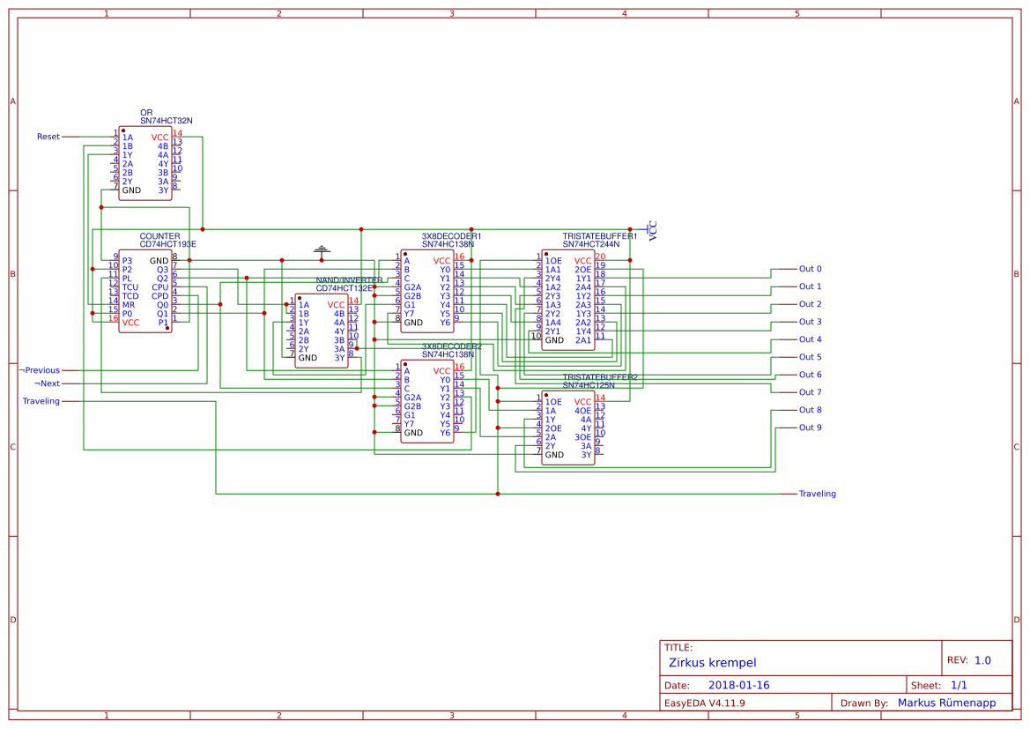Screen dimensions: 1030x729
Task: Click the GND pin of the counter
Action: pyautogui.click(x=159, y=259)
